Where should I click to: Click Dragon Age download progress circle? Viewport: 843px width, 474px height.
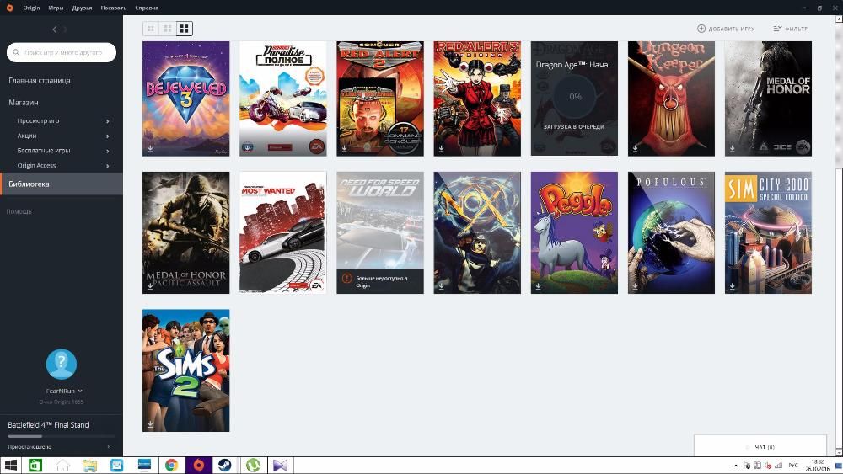point(575,97)
